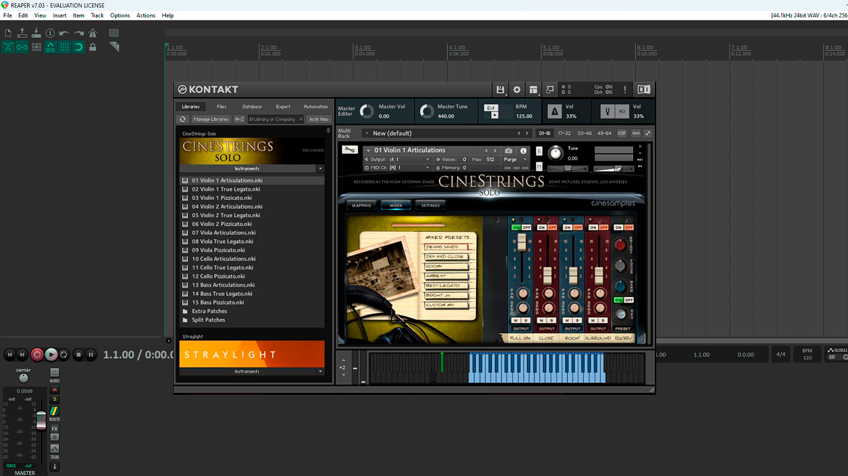Image resolution: width=848 pixels, height=476 pixels.
Task: Switch to Kontakt Database tab
Action: [252, 107]
